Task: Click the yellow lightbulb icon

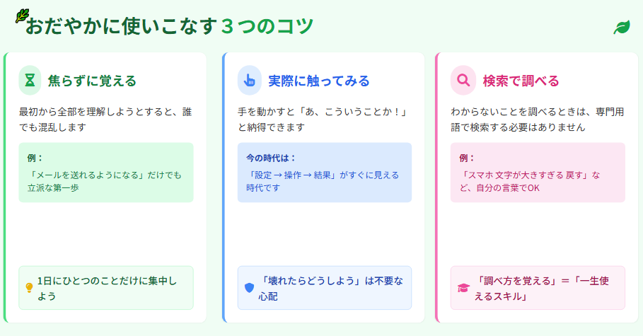Action: tap(29, 288)
